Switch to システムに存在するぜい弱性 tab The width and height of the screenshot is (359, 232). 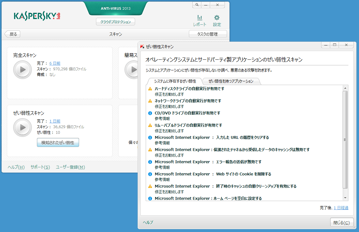[175, 81]
